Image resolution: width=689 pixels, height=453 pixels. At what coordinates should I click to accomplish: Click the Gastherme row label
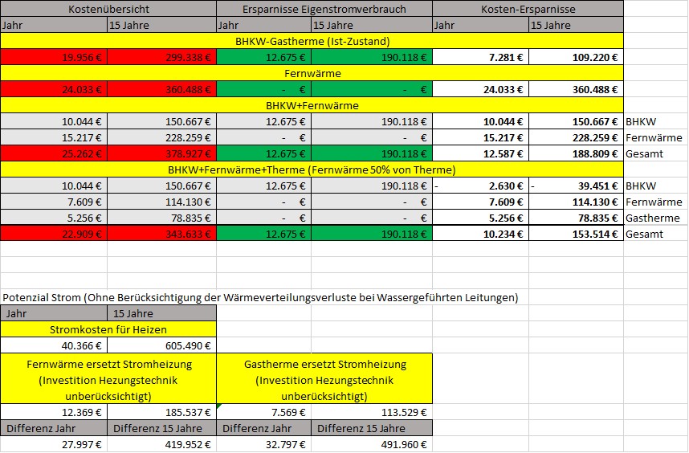[x=653, y=218]
